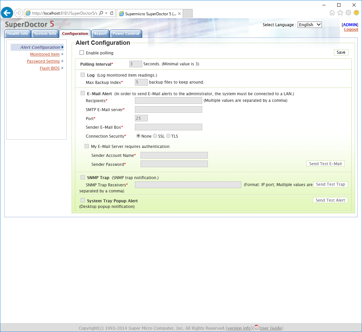Viewport: 362px width, 332px height.
Task: Open the Power Control tab
Action: coord(126,34)
